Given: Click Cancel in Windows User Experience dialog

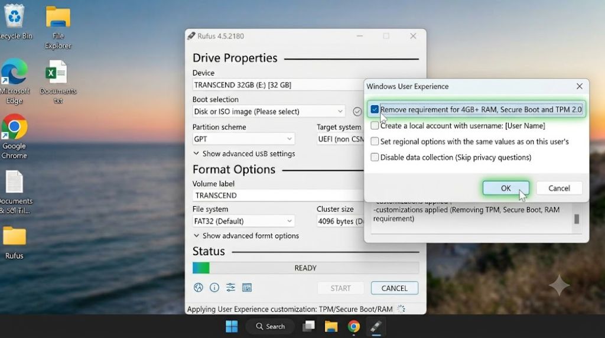Looking at the screenshot, I should point(559,188).
